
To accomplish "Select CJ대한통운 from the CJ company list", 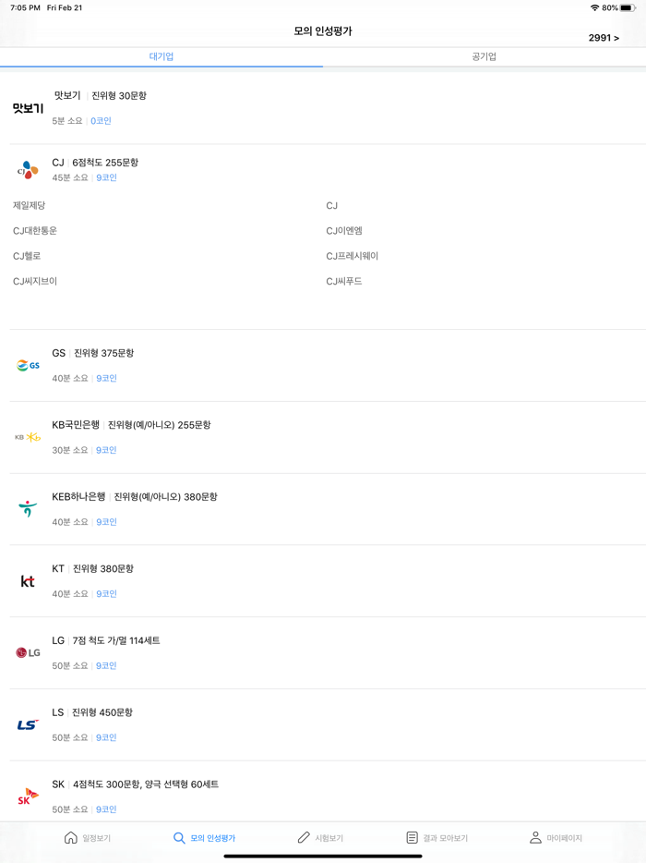I will pos(36,230).
